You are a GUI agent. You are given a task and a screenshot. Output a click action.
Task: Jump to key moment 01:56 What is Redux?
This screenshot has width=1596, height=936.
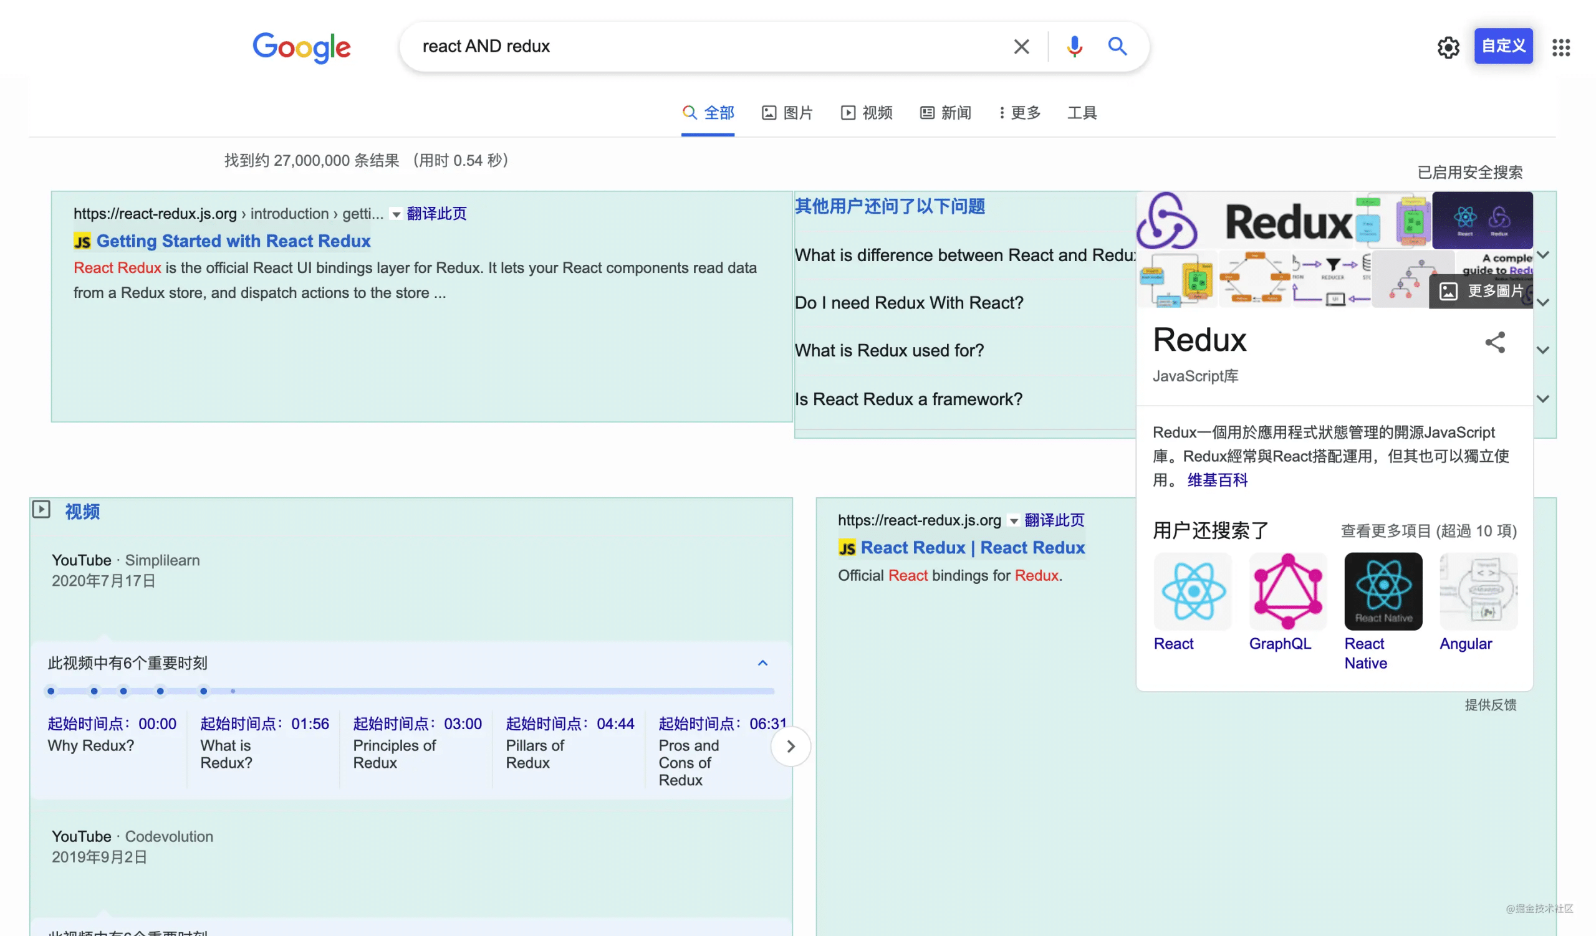pos(265,742)
